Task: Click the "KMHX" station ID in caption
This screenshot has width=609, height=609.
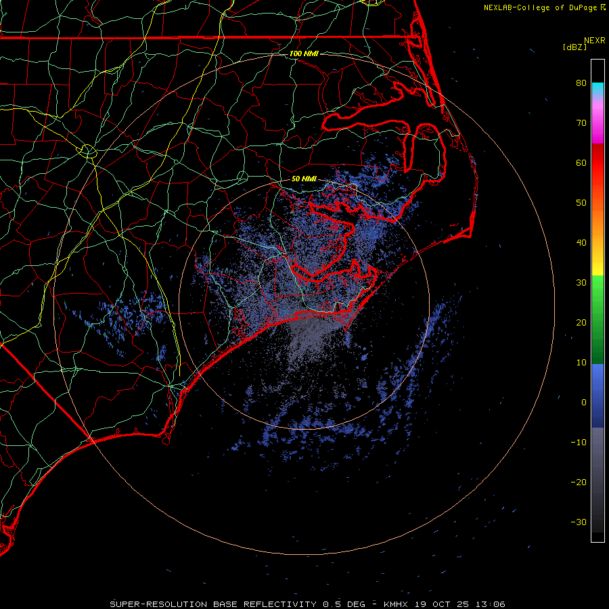Action: pyautogui.click(x=395, y=604)
